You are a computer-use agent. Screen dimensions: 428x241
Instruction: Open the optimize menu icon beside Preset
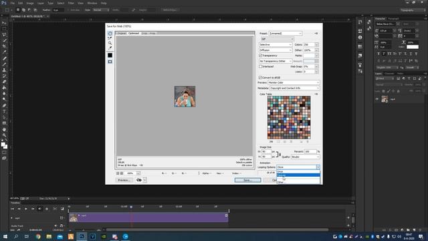[x=316, y=33]
